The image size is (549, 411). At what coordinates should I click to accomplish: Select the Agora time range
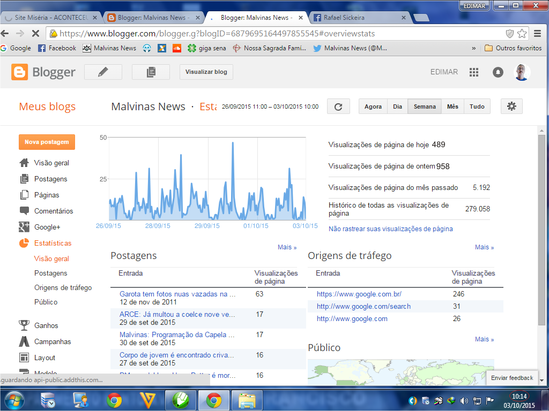373,106
